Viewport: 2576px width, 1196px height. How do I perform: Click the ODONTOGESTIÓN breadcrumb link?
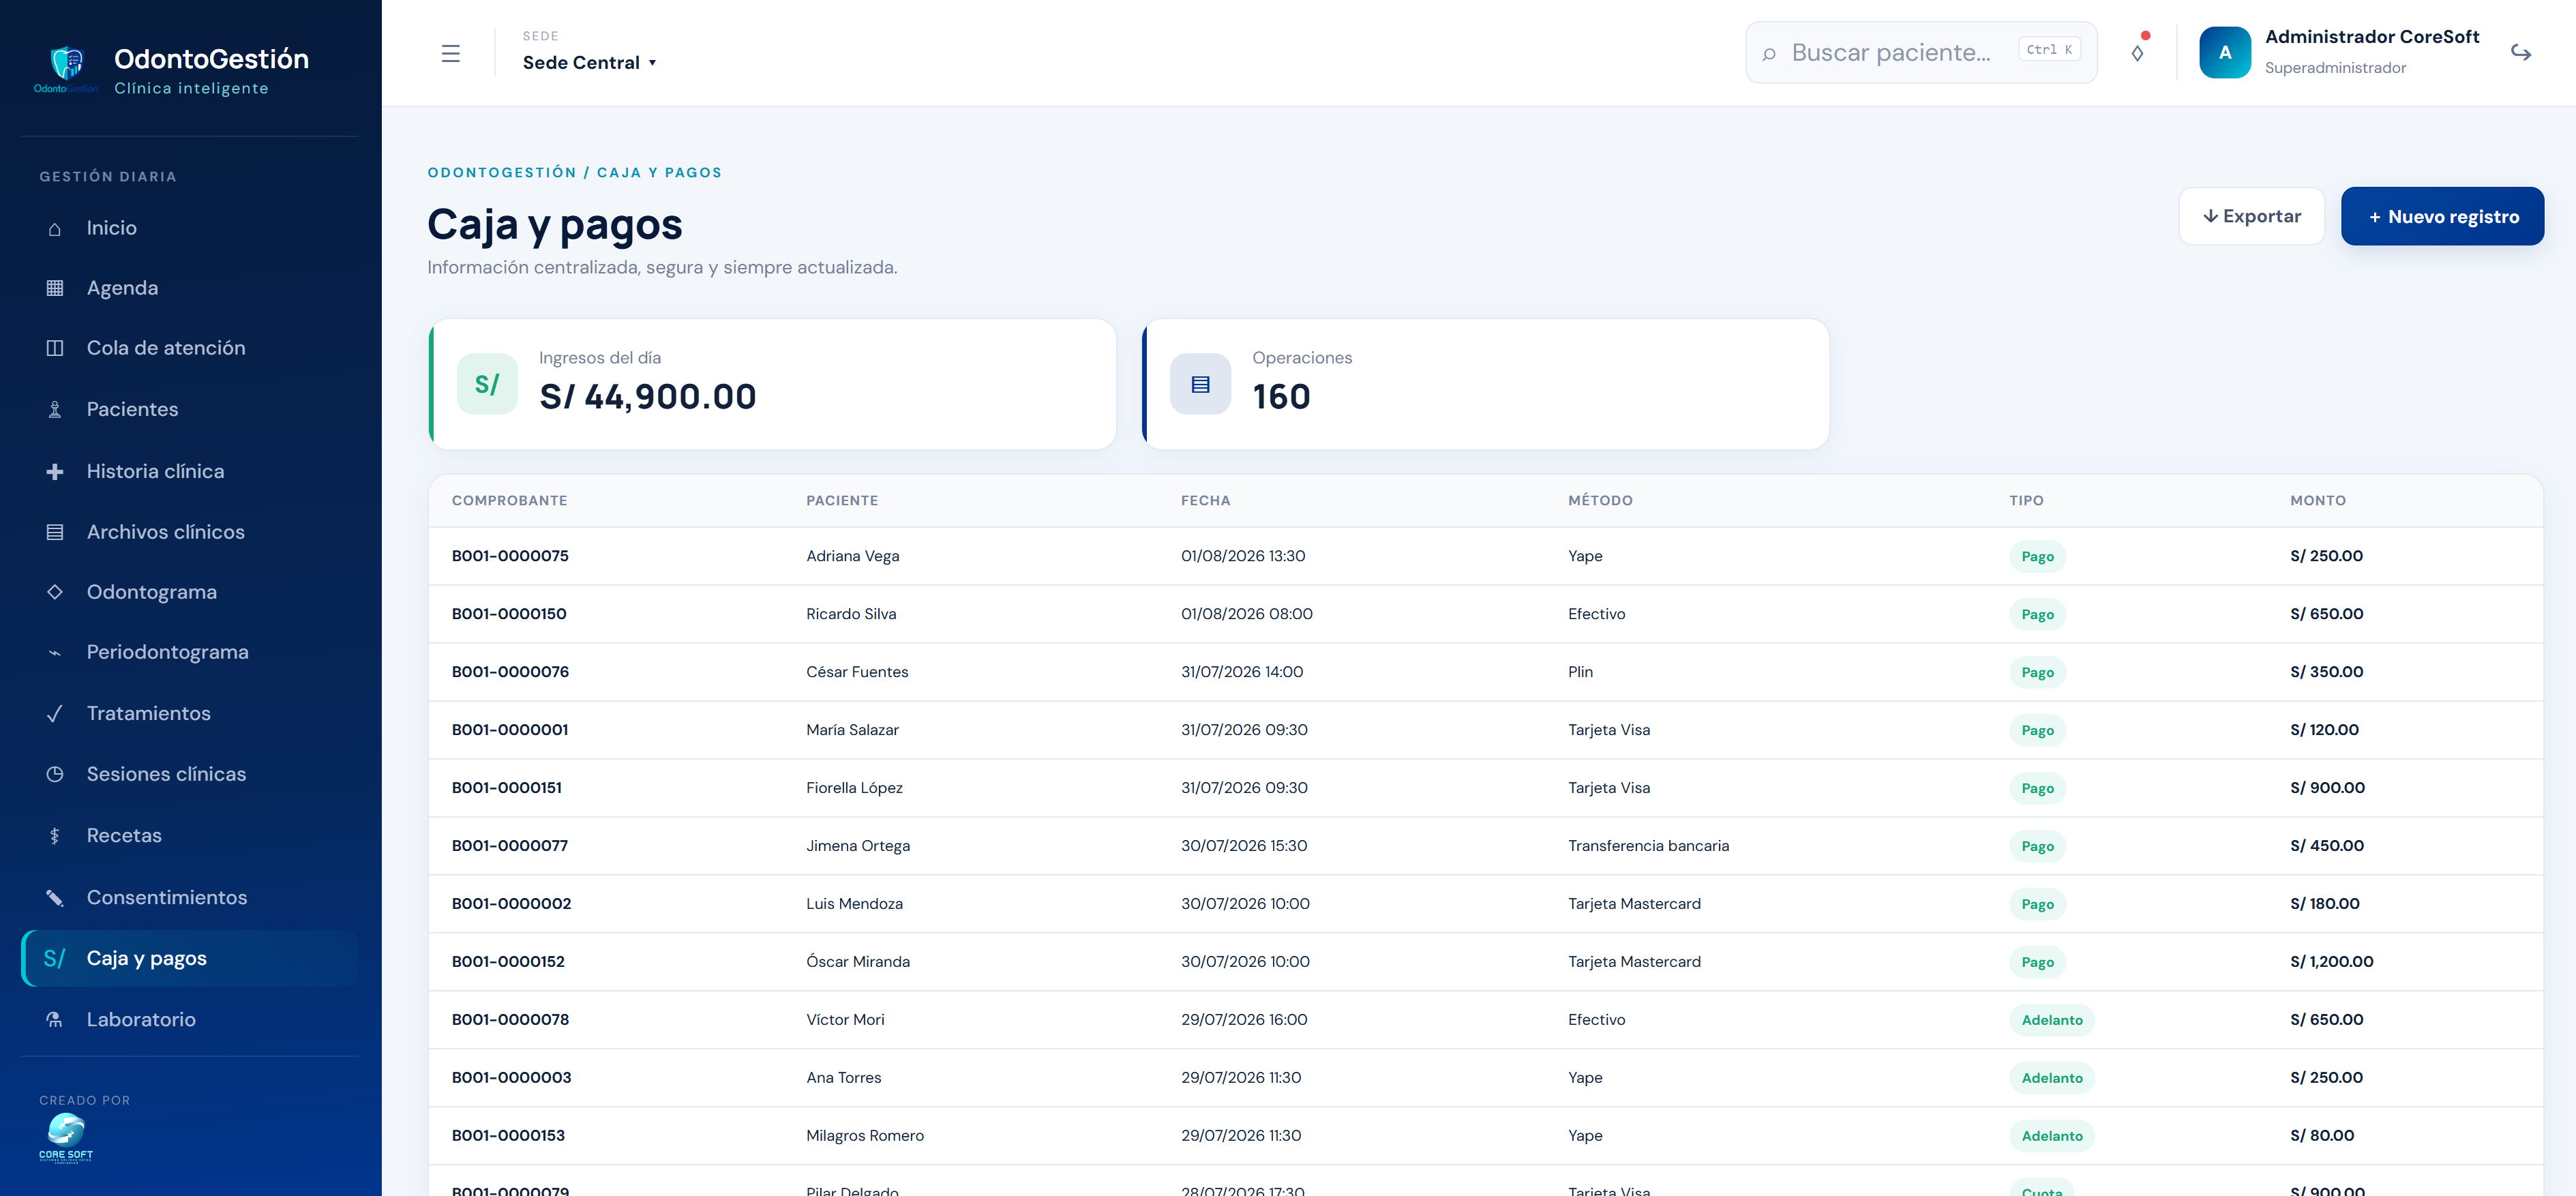501,172
